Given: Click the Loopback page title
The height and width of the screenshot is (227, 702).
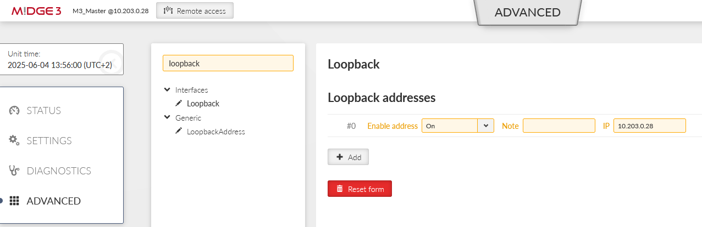Looking at the screenshot, I should click(x=353, y=64).
